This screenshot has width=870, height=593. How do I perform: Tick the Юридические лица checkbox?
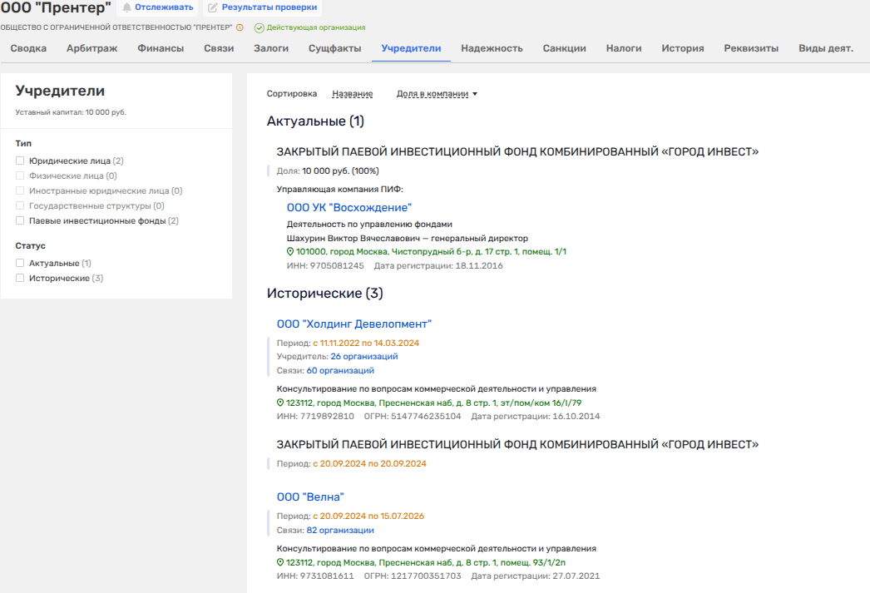tap(20, 161)
